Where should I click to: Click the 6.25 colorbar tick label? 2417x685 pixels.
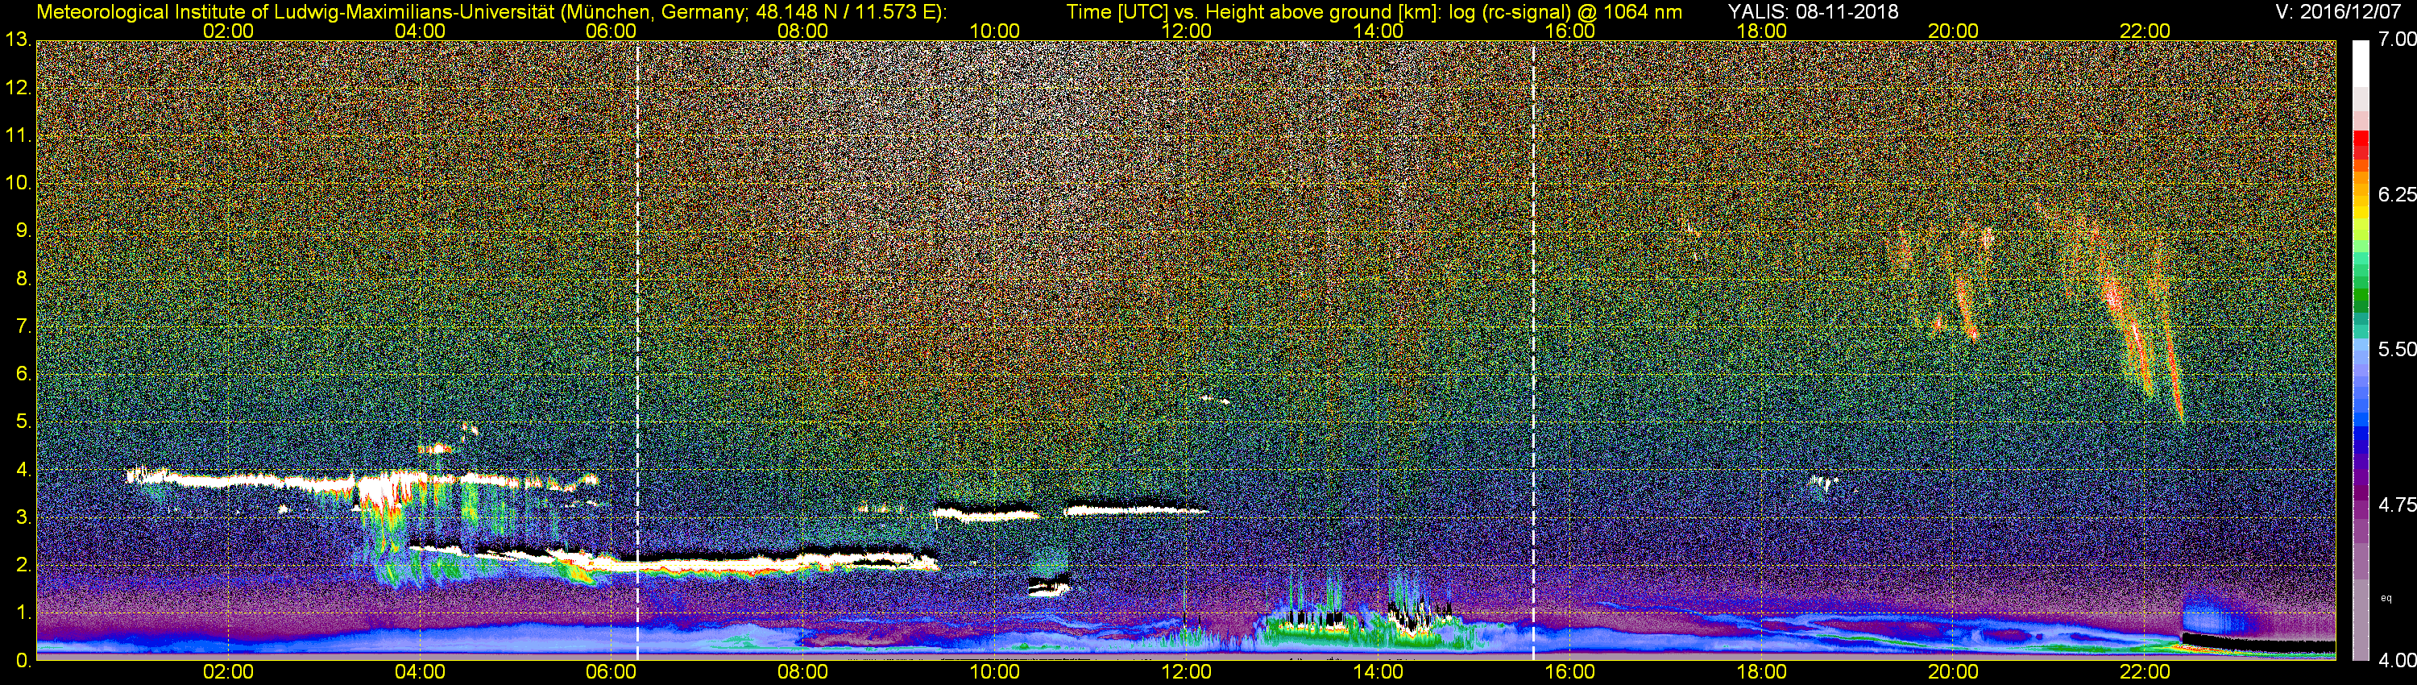pos(2396,194)
